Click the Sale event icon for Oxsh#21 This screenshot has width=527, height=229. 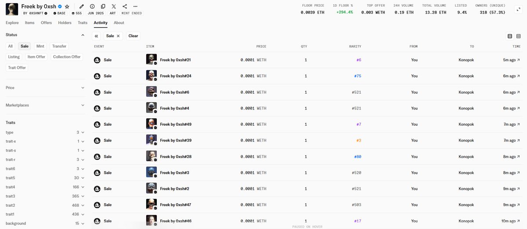tap(97, 60)
